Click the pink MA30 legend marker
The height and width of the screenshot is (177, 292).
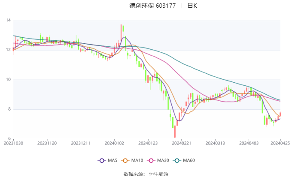152,160
